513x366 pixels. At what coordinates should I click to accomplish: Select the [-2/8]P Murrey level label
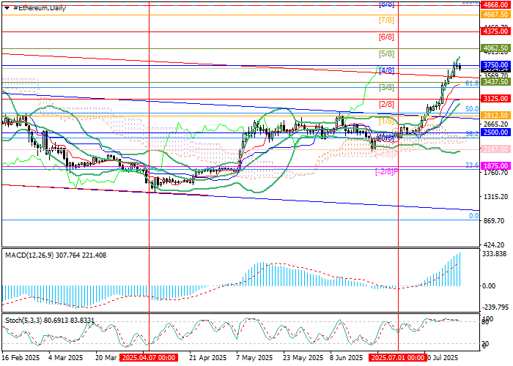386,171
